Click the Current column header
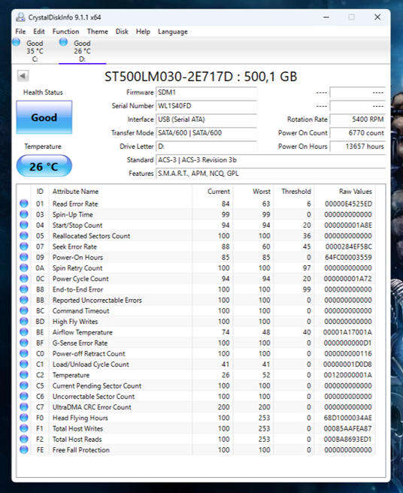The image size is (403, 493). pos(219,192)
